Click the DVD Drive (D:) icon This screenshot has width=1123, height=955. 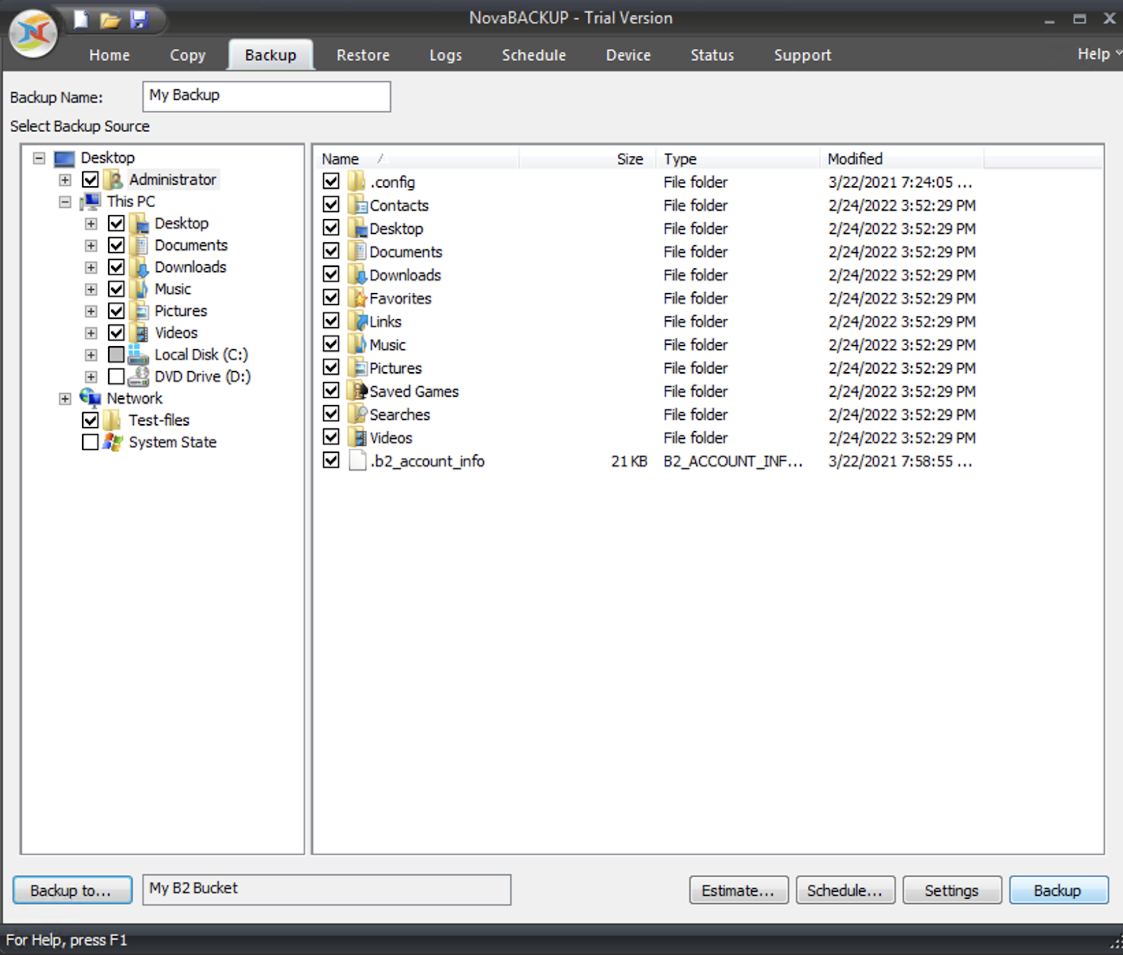(138, 376)
